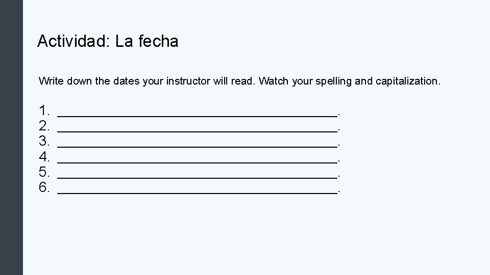Click the 'Actividad: La fecha' slide title
The image size is (490, 275).
(x=108, y=41)
